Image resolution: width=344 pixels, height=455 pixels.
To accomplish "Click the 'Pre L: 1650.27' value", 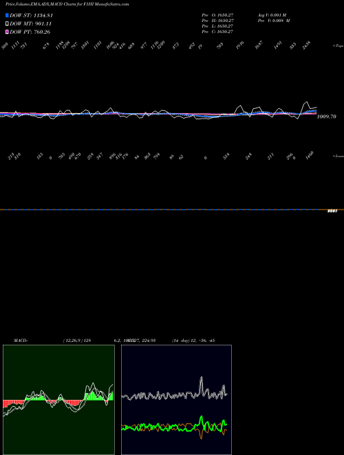I will (217, 26).
